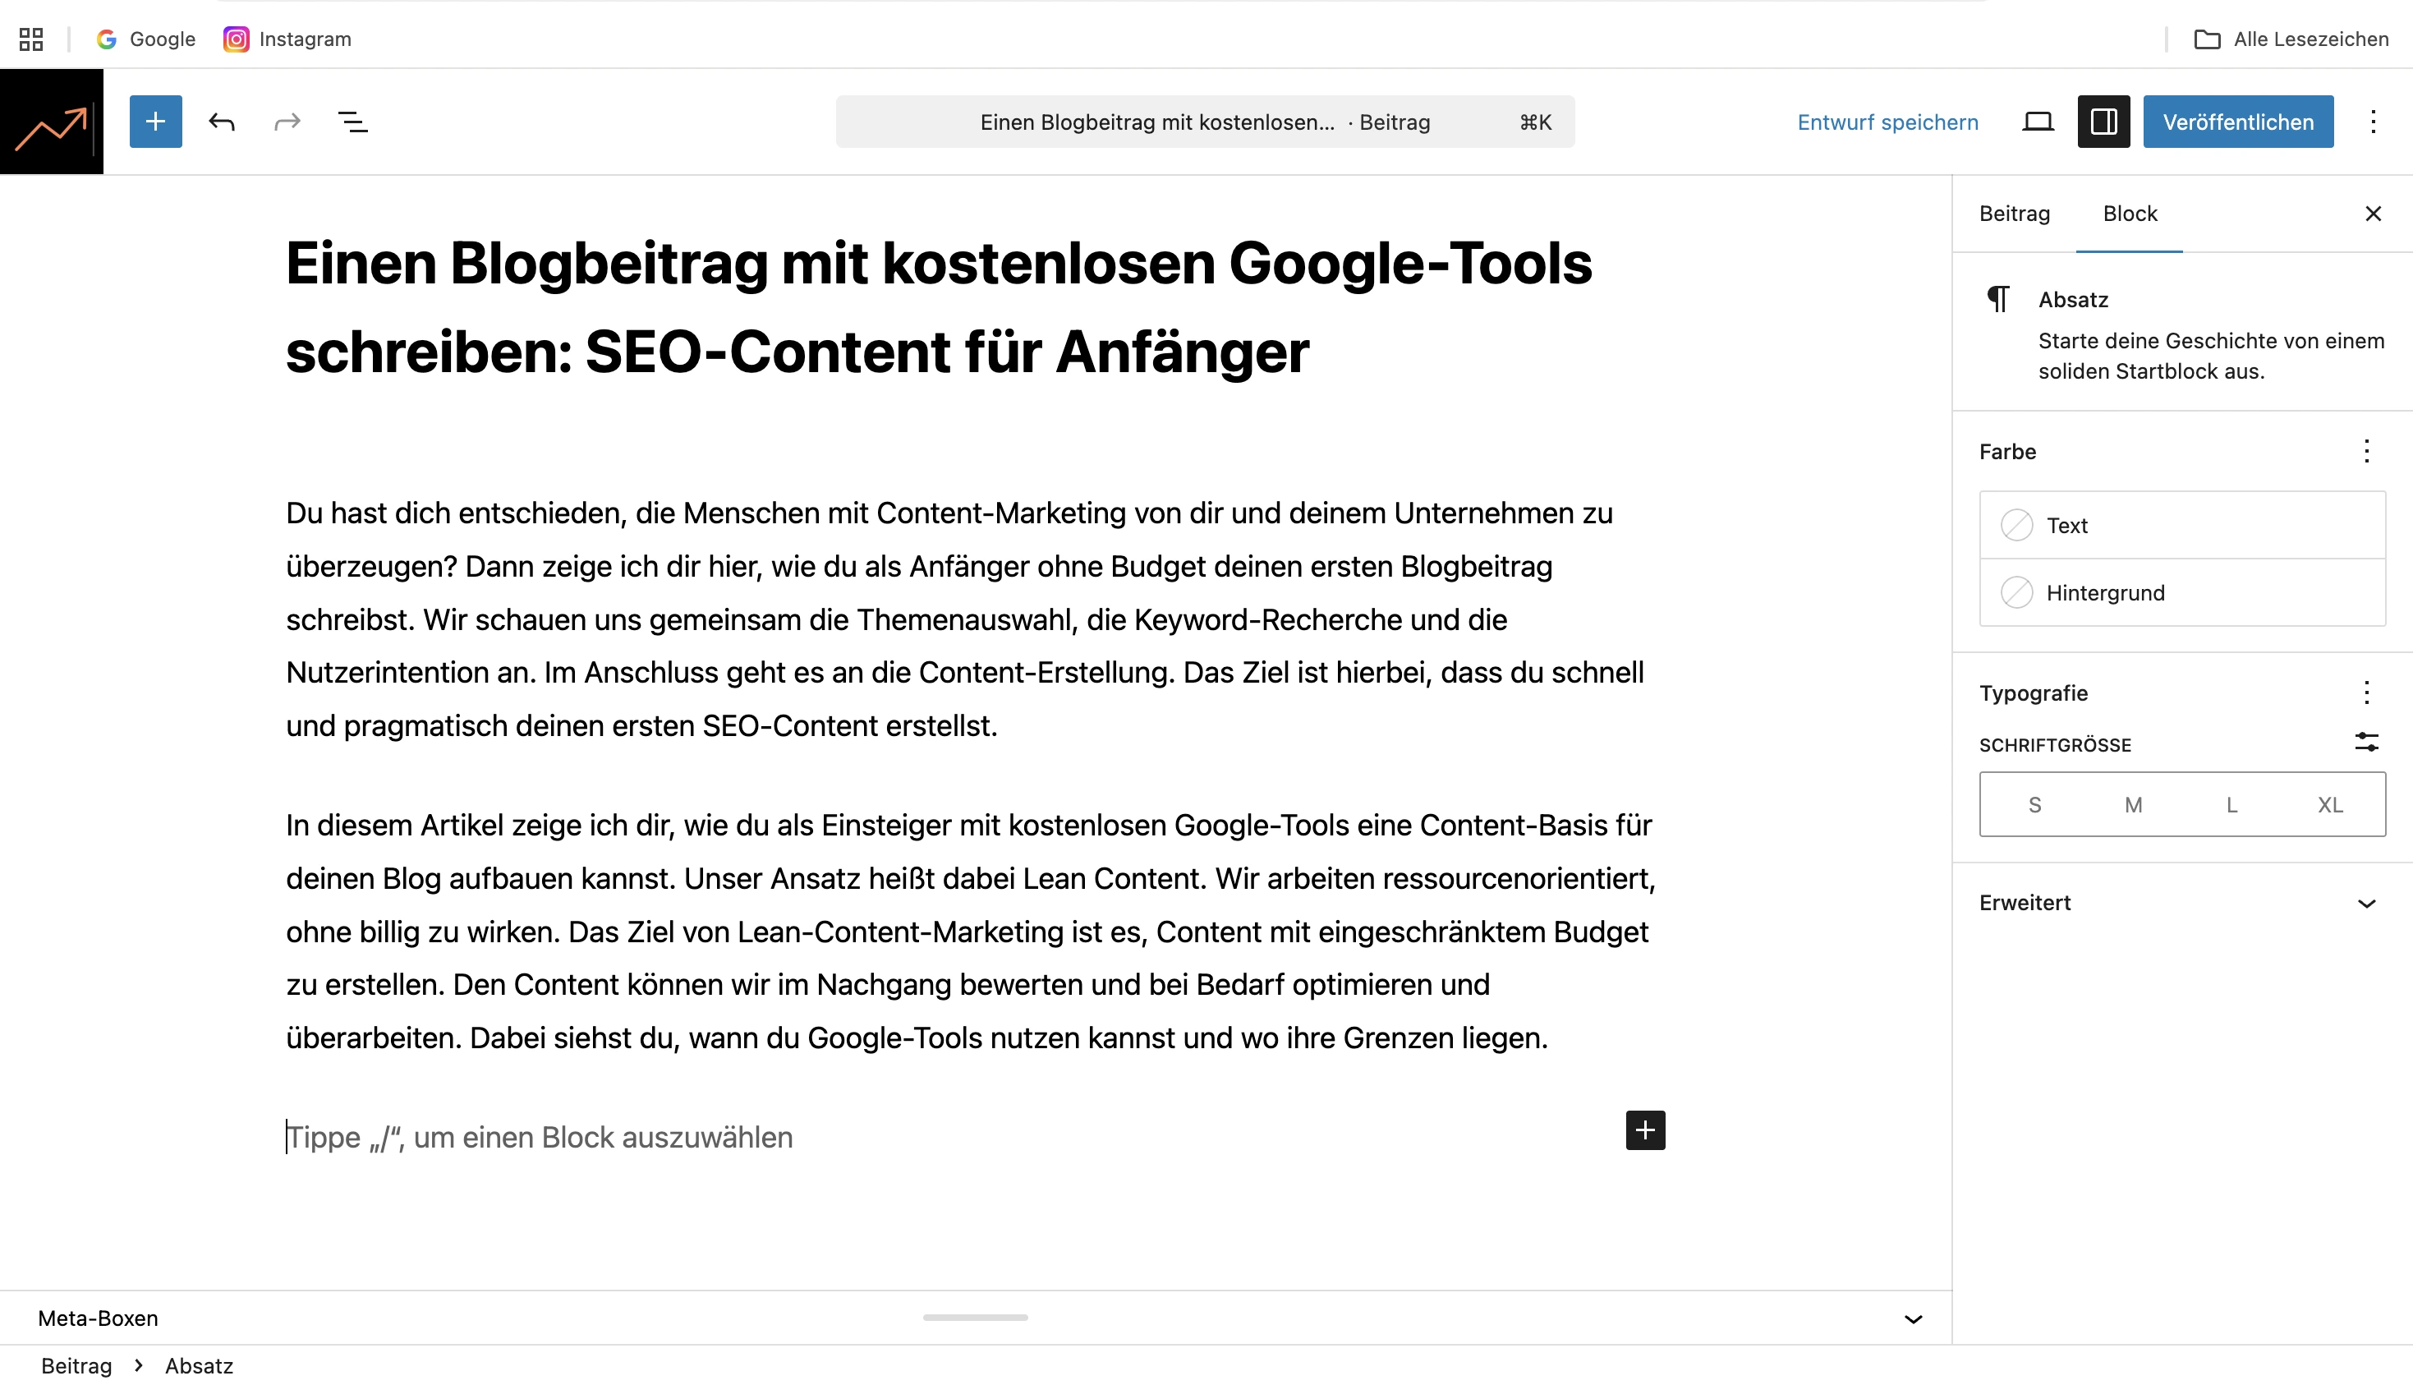Image resolution: width=2413 pixels, height=1385 pixels.
Task: Close the settings sidebar
Action: coord(2373,213)
